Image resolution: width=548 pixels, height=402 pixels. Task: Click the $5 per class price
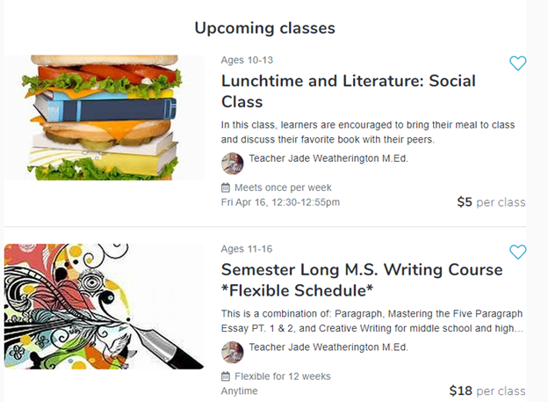point(491,202)
